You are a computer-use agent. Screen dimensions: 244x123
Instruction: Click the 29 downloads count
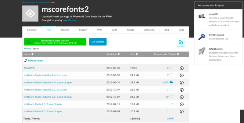coord(167,97)
